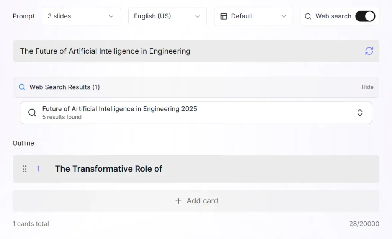This screenshot has width=392, height=239.
Task: Click the plus icon on Add card
Action: [178, 201]
